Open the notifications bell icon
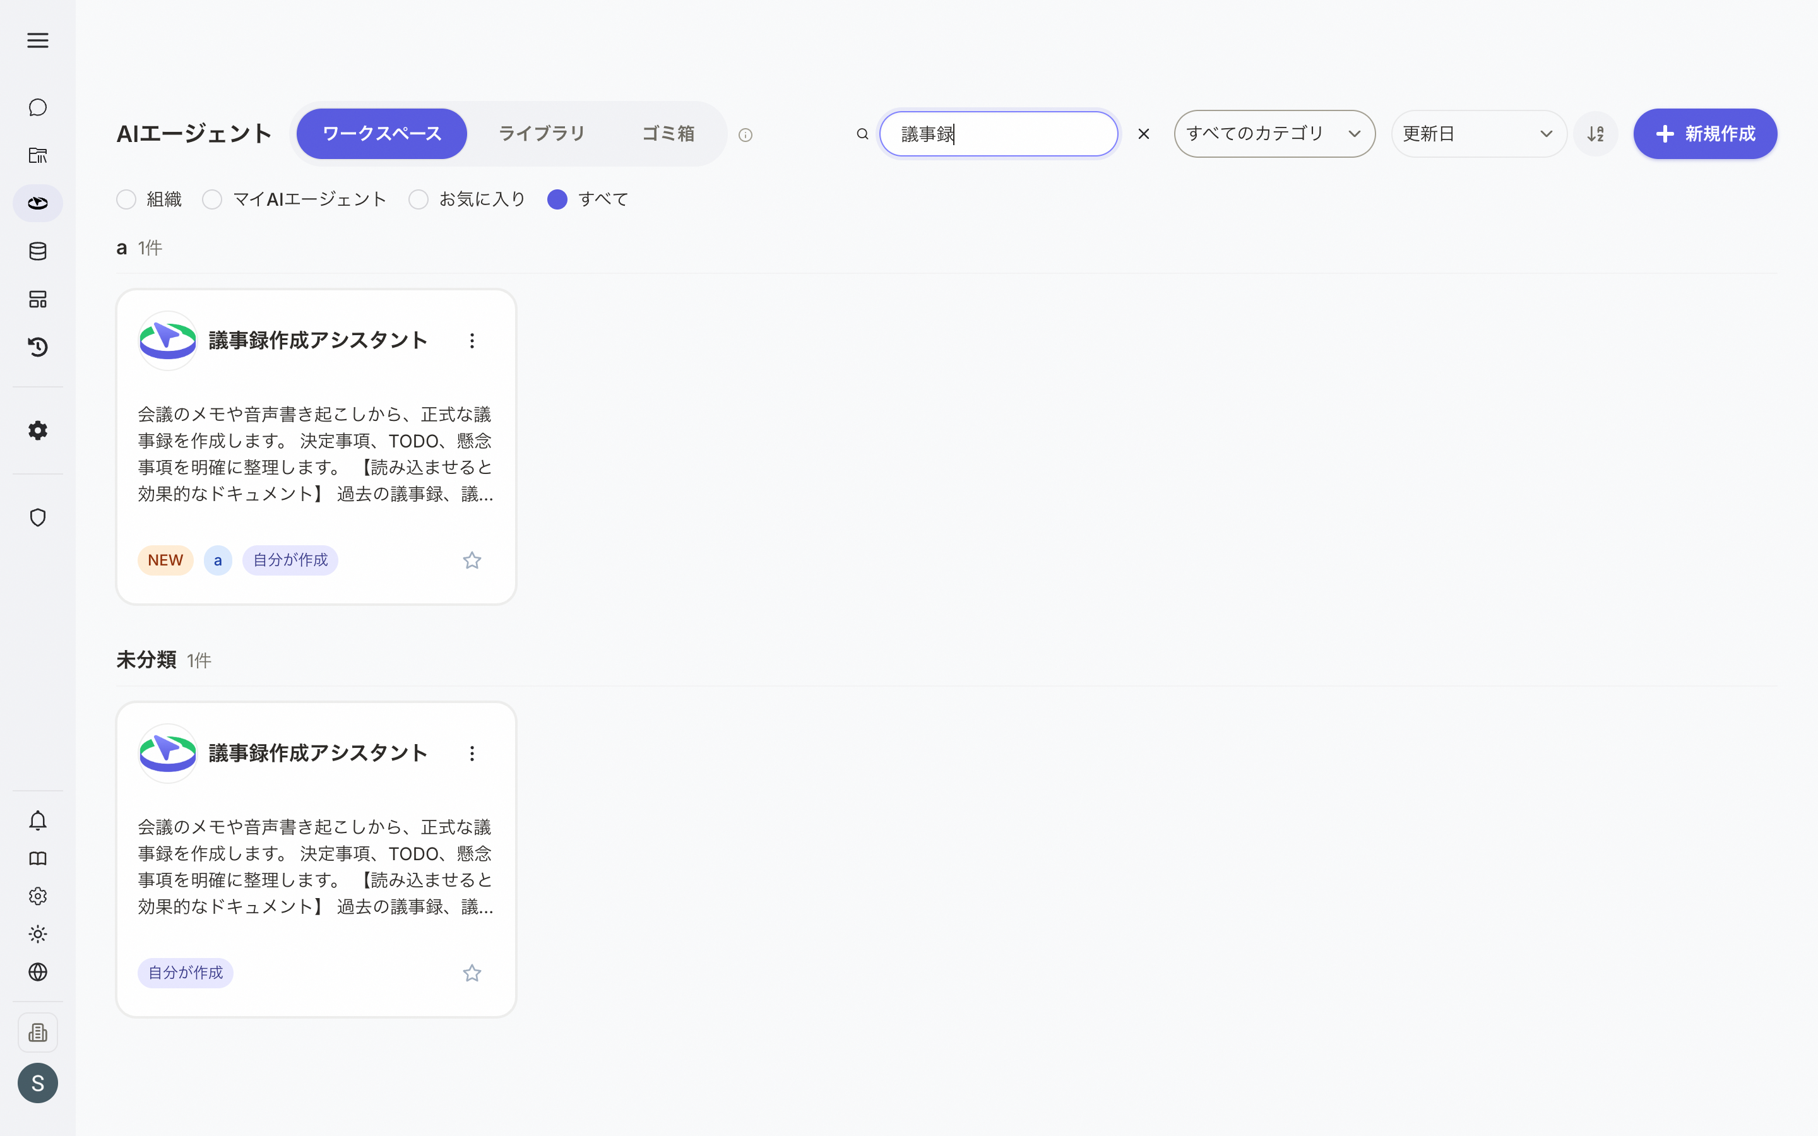This screenshot has height=1136, width=1818. 38,820
